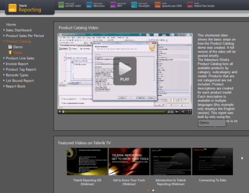The width and height of the screenshot is (249, 193).
Task: Click the large PLAY button on video
Action: 125,71
